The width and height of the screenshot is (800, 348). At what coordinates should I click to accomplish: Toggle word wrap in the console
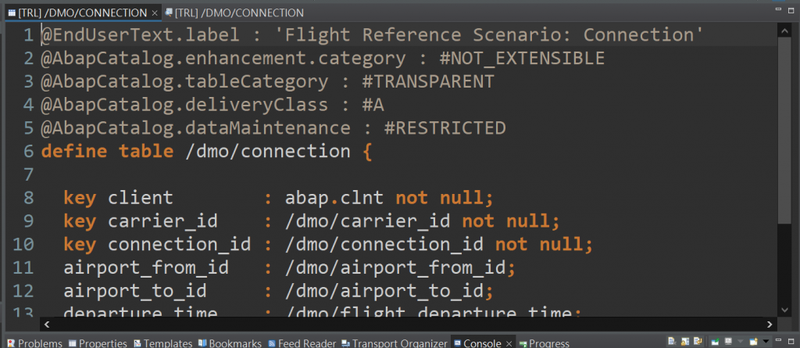(698, 342)
